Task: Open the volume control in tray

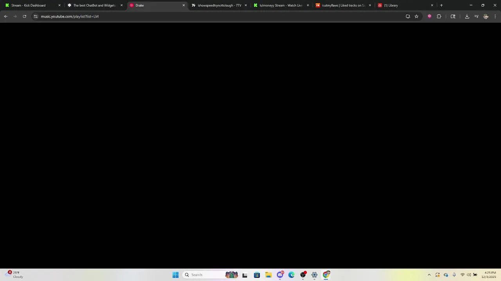Action: [x=469, y=275]
